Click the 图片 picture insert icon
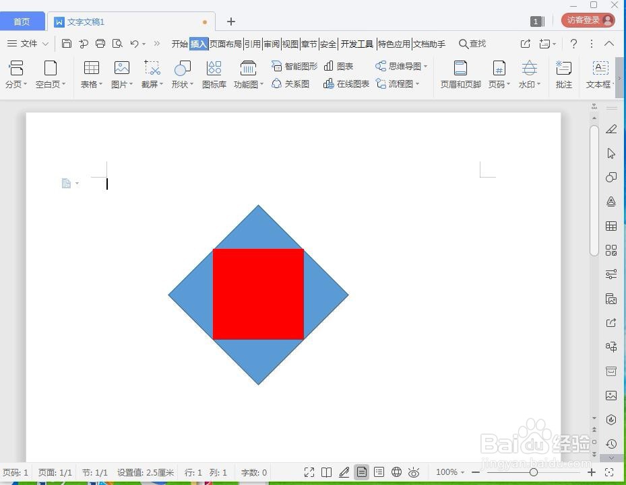Screen dimensions: 626x485 [x=122, y=68]
